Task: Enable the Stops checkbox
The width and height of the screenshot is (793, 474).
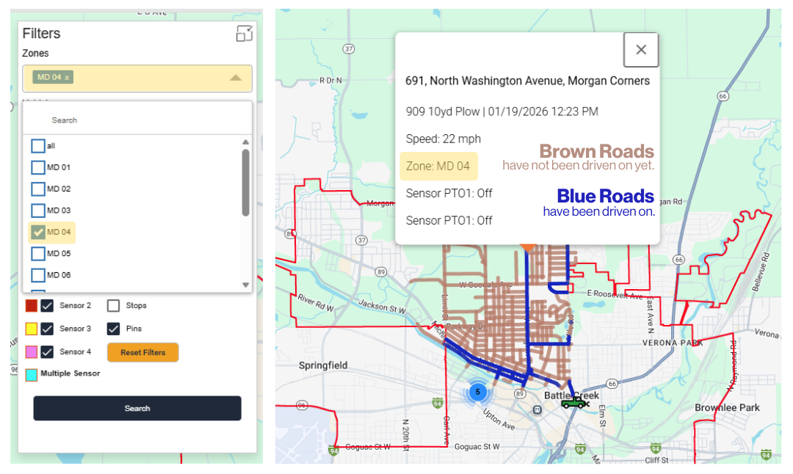Action: tap(114, 306)
